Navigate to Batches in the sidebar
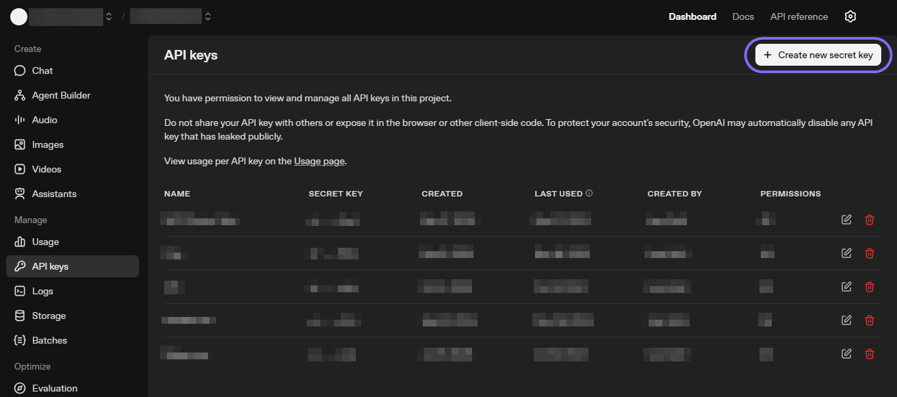This screenshot has height=397, width=897. tap(48, 340)
